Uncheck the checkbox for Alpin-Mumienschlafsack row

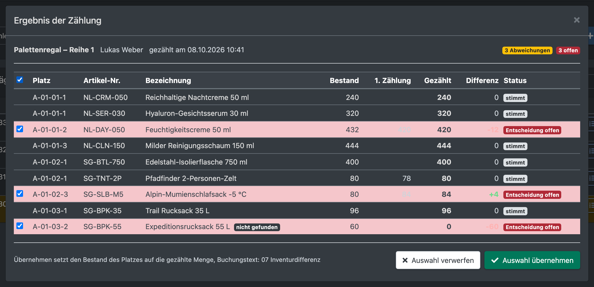click(x=20, y=193)
